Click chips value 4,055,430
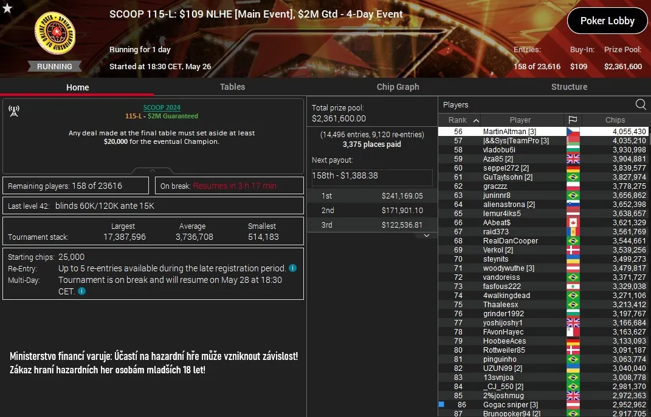This screenshot has width=651, height=417. tap(629, 131)
